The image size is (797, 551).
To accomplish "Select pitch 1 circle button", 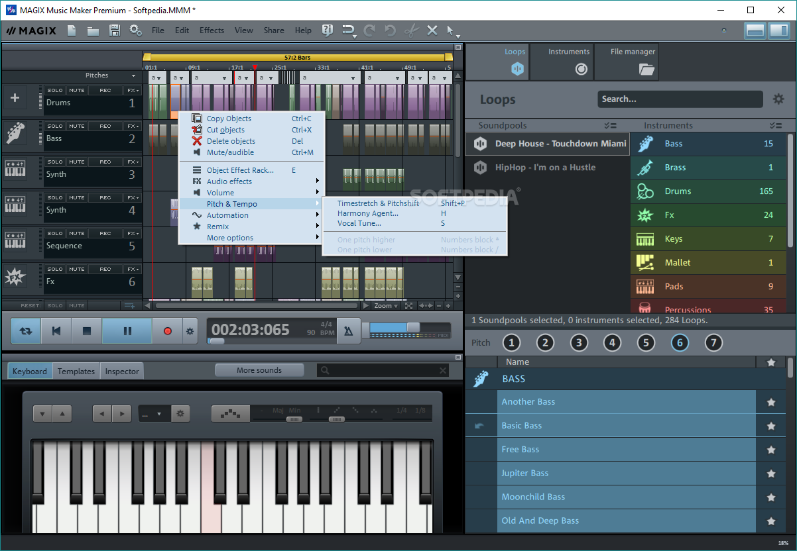I will click(511, 342).
